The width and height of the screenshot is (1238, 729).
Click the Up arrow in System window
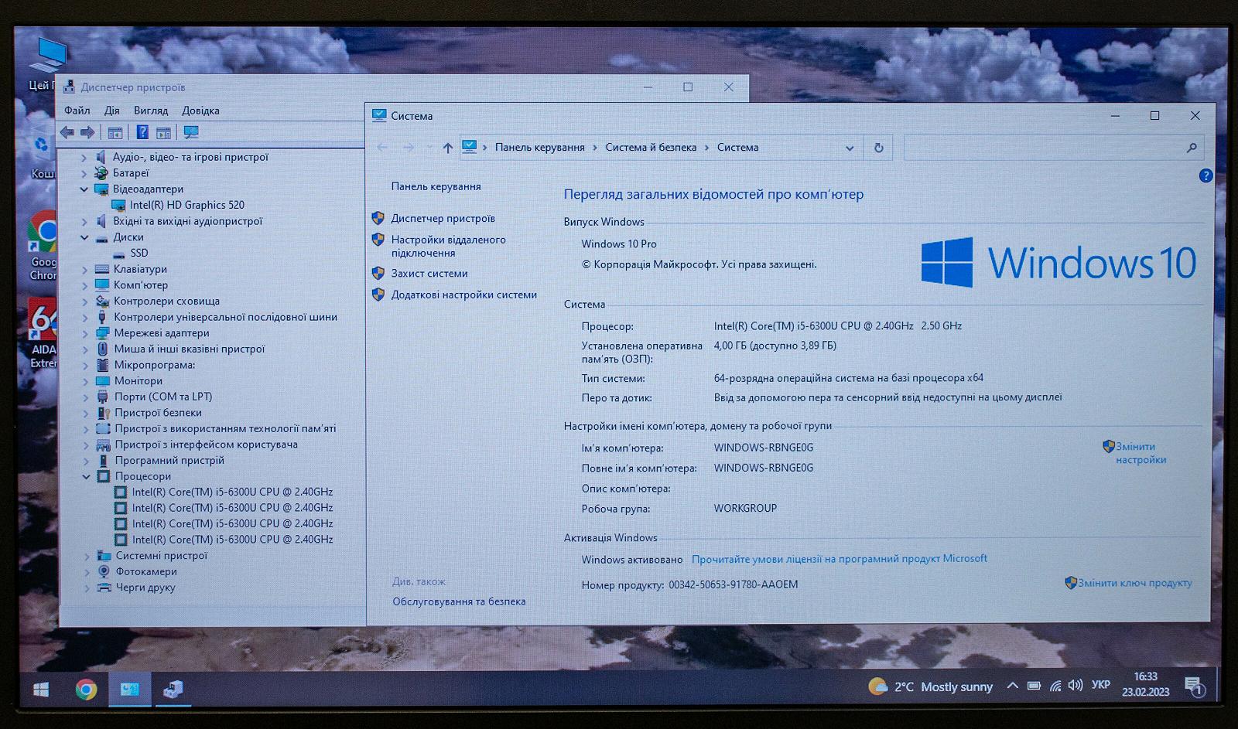447,148
